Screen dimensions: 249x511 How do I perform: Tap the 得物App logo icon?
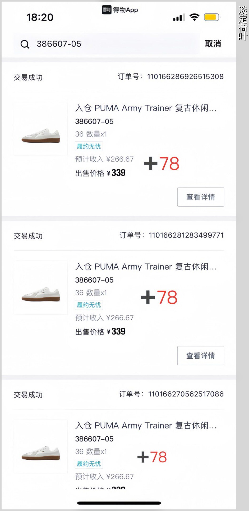click(x=107, y=10)
